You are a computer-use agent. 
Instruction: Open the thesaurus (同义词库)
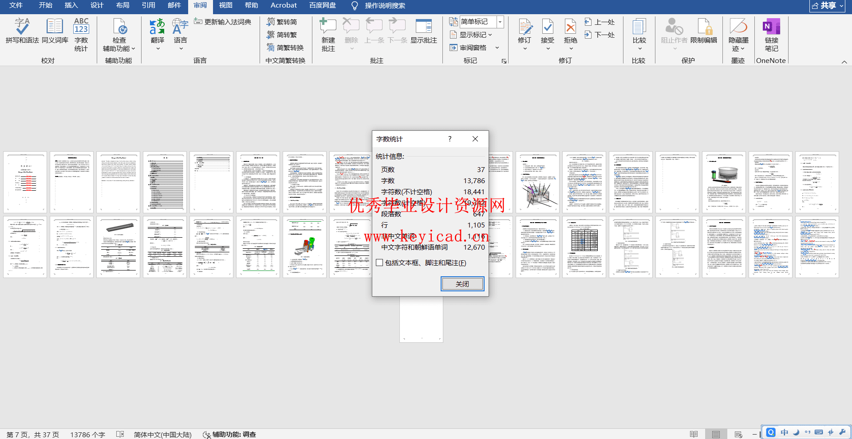[55, 31]
